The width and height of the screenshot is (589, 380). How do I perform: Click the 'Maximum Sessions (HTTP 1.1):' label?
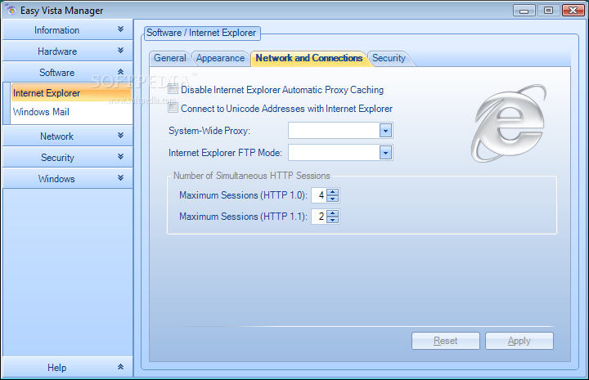[243, 217]
